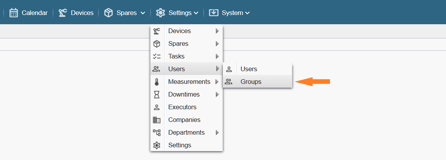Open Devices page from top navigation

tap(82, 13)
